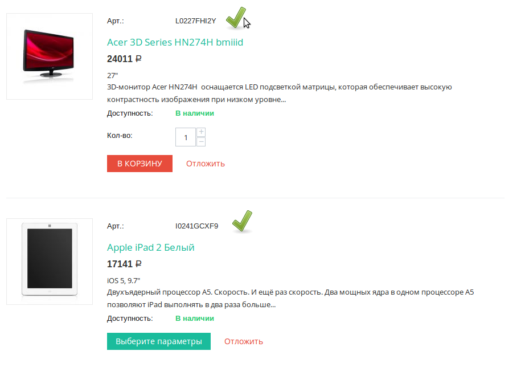This screenshot has height=367, width=525.
Task: Increase quantity with the plus button
Action: [201, 132]
